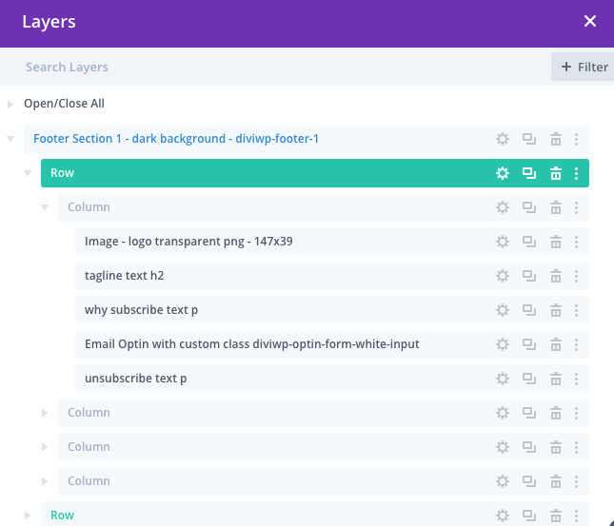The height and width of the screenshot is (526, 614).
Task: Expand the bottom Row arrow
Action: click(x=28, y=516)
